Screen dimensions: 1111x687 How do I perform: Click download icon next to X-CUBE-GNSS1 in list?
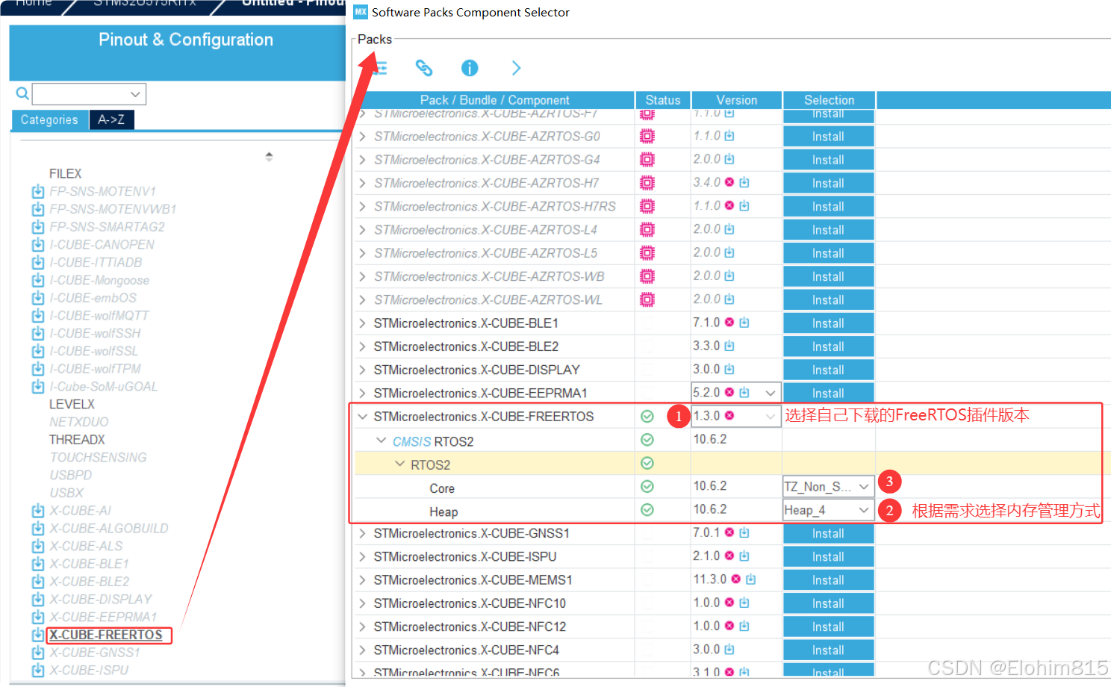tap(38, 653)
